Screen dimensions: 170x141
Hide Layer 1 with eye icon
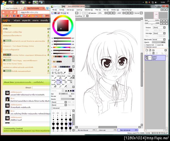(146, 57)
